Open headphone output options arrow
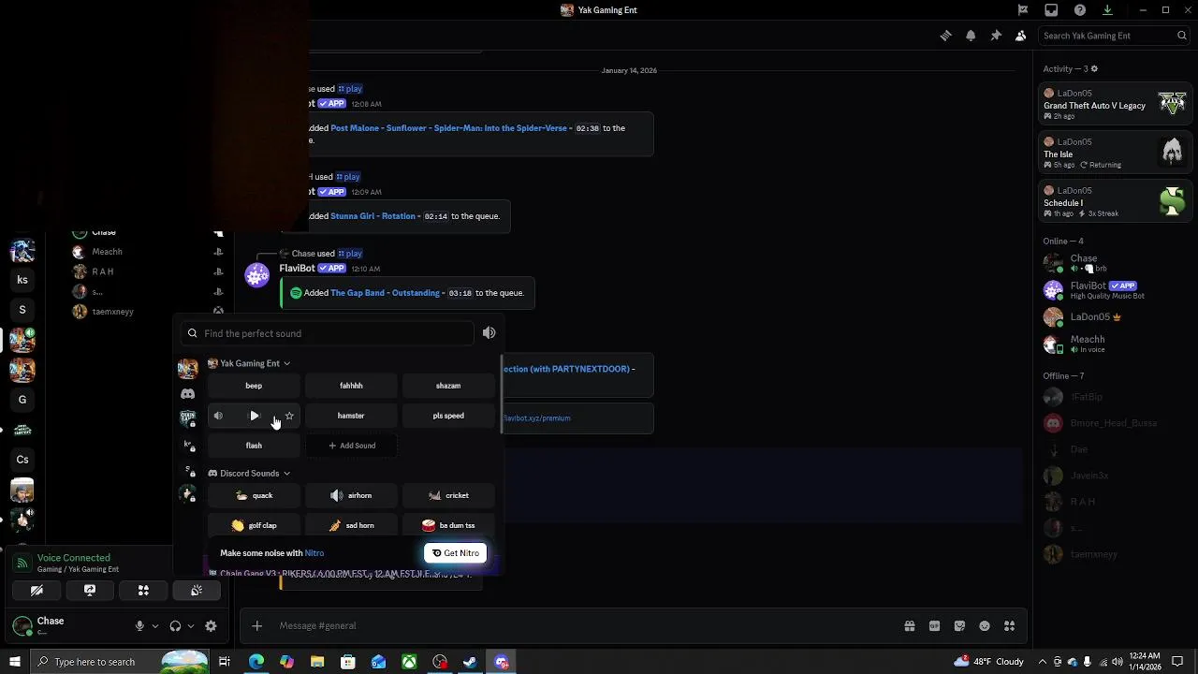 [191, 626]
